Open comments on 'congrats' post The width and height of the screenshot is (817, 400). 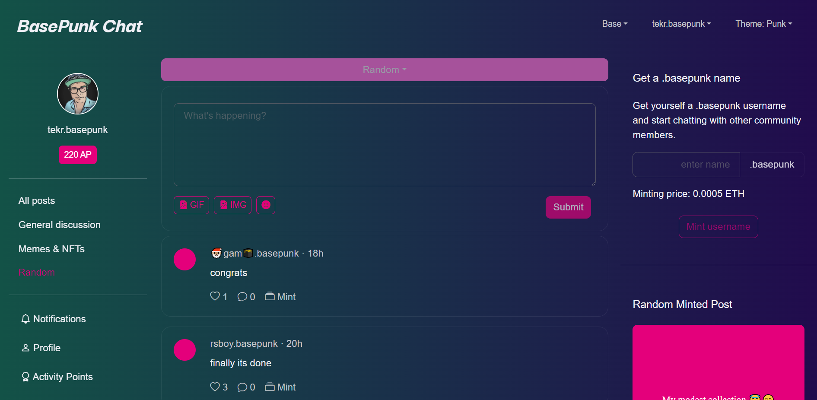pos(246,296)
